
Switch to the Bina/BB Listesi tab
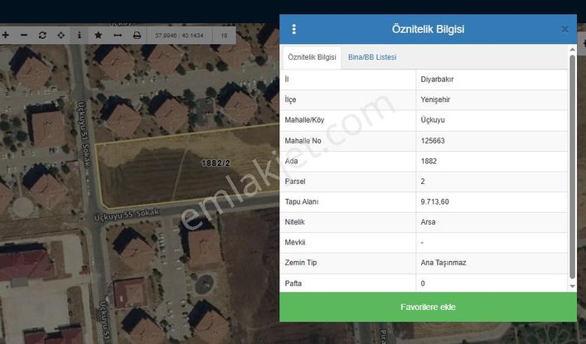tap(372, 57)
